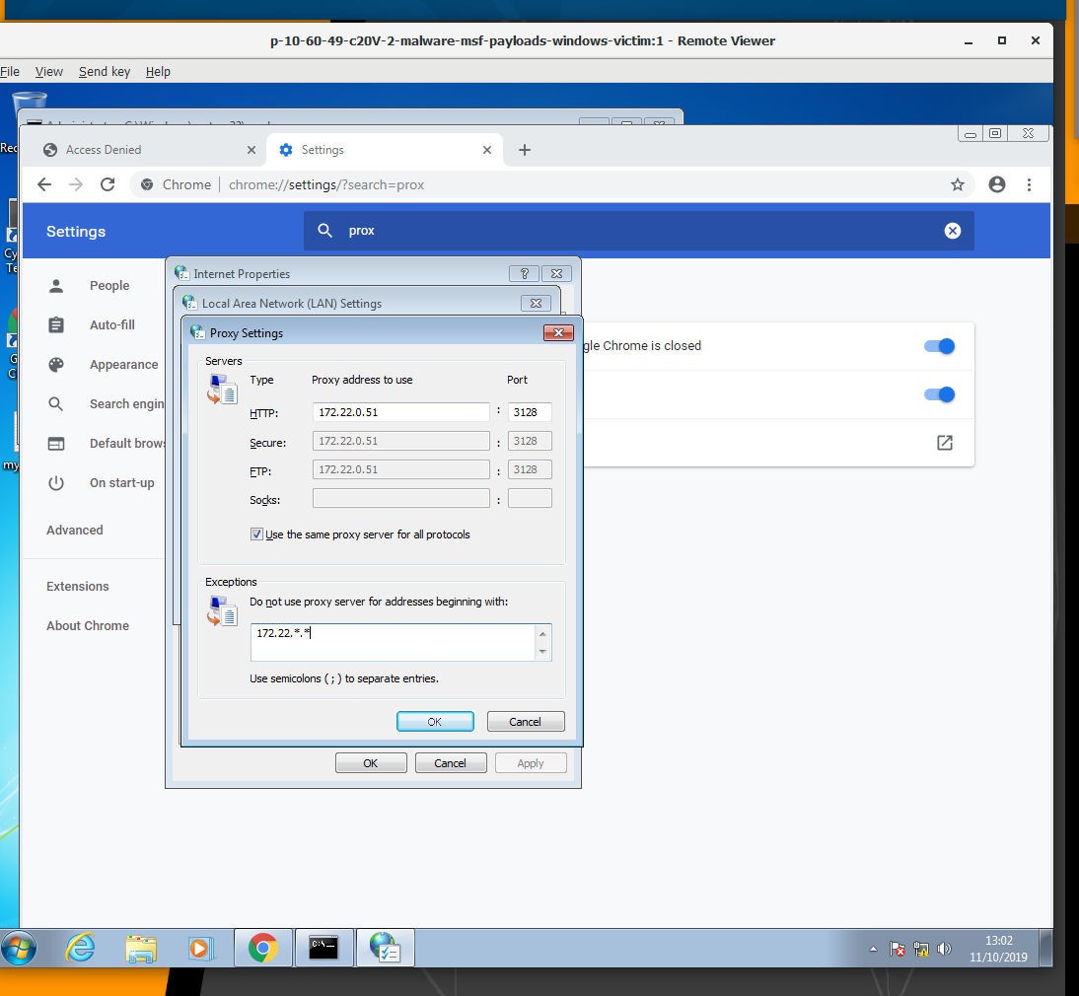The height and width of the screenshot is (996, 1079).
Task: Cancel the Proxy Settings dialog
Action: (525, 722)
